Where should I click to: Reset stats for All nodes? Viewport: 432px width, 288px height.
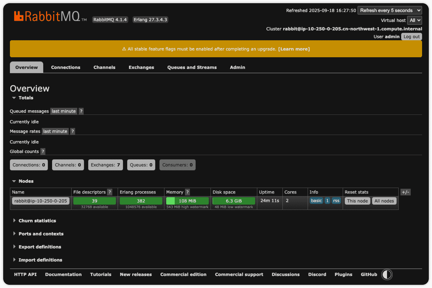coord(384,201)
